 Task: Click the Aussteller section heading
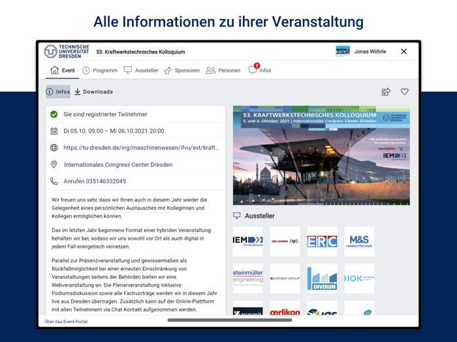260,216
